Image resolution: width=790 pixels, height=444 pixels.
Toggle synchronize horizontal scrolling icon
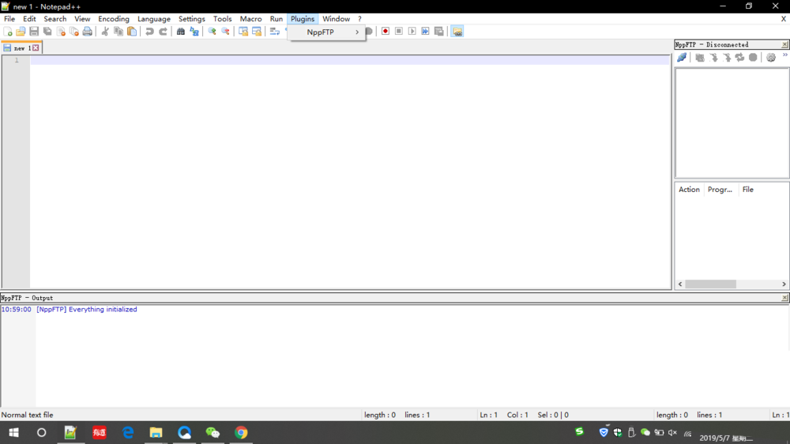[257, 32]
